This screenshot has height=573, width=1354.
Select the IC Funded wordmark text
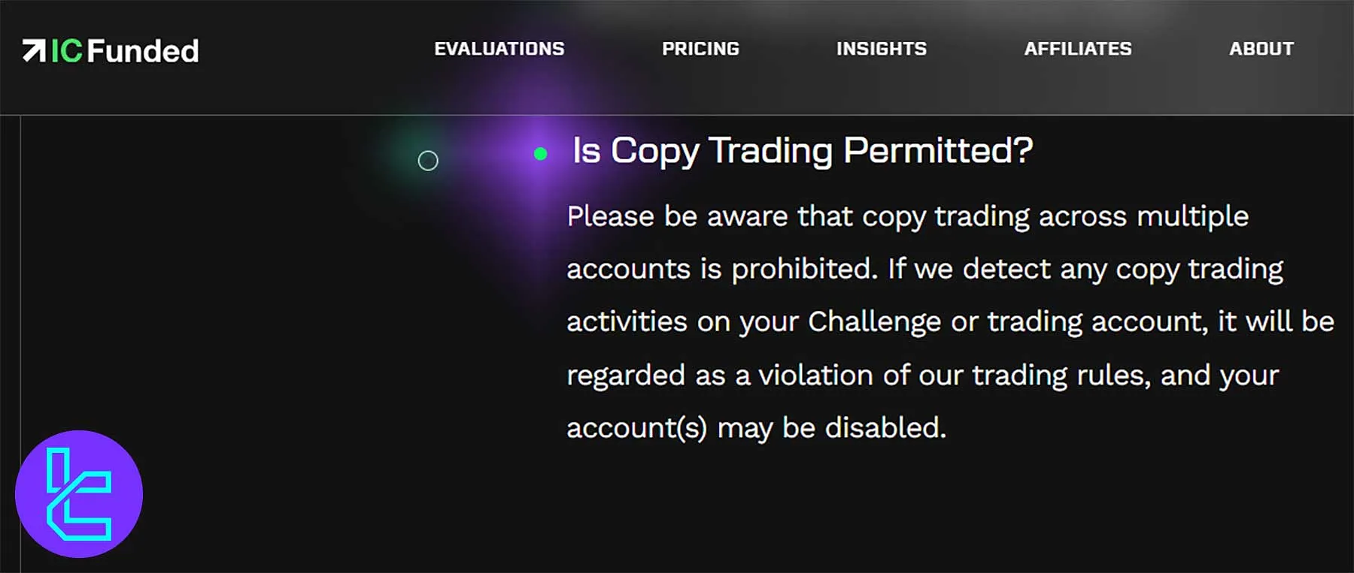click(124, 50)
